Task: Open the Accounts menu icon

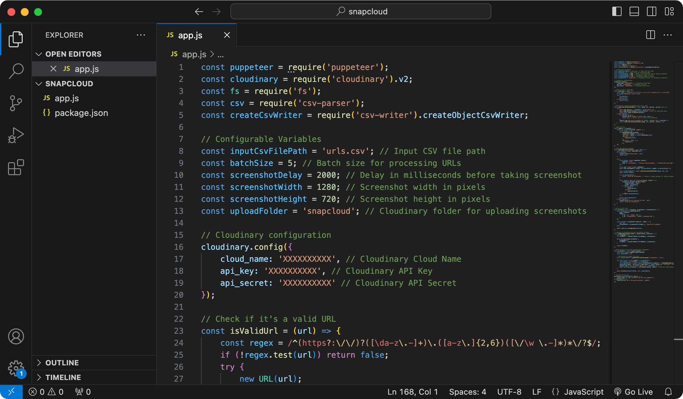Action: coord(16,336)
